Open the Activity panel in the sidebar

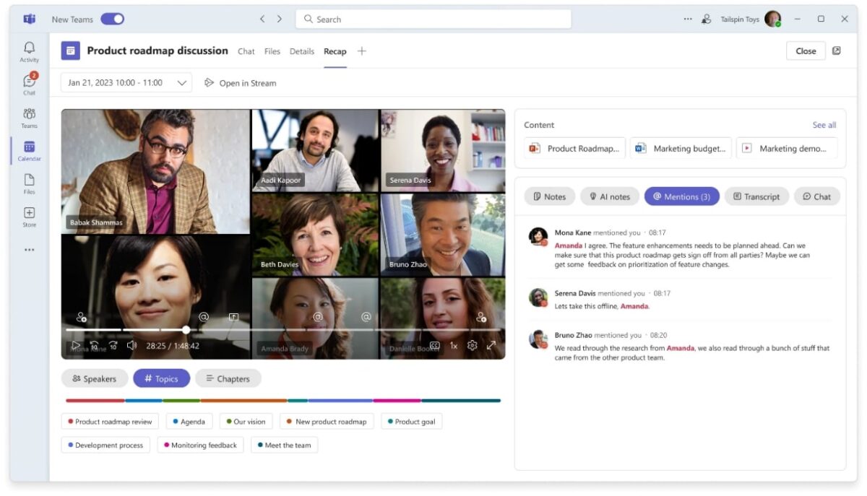(29, 51)
